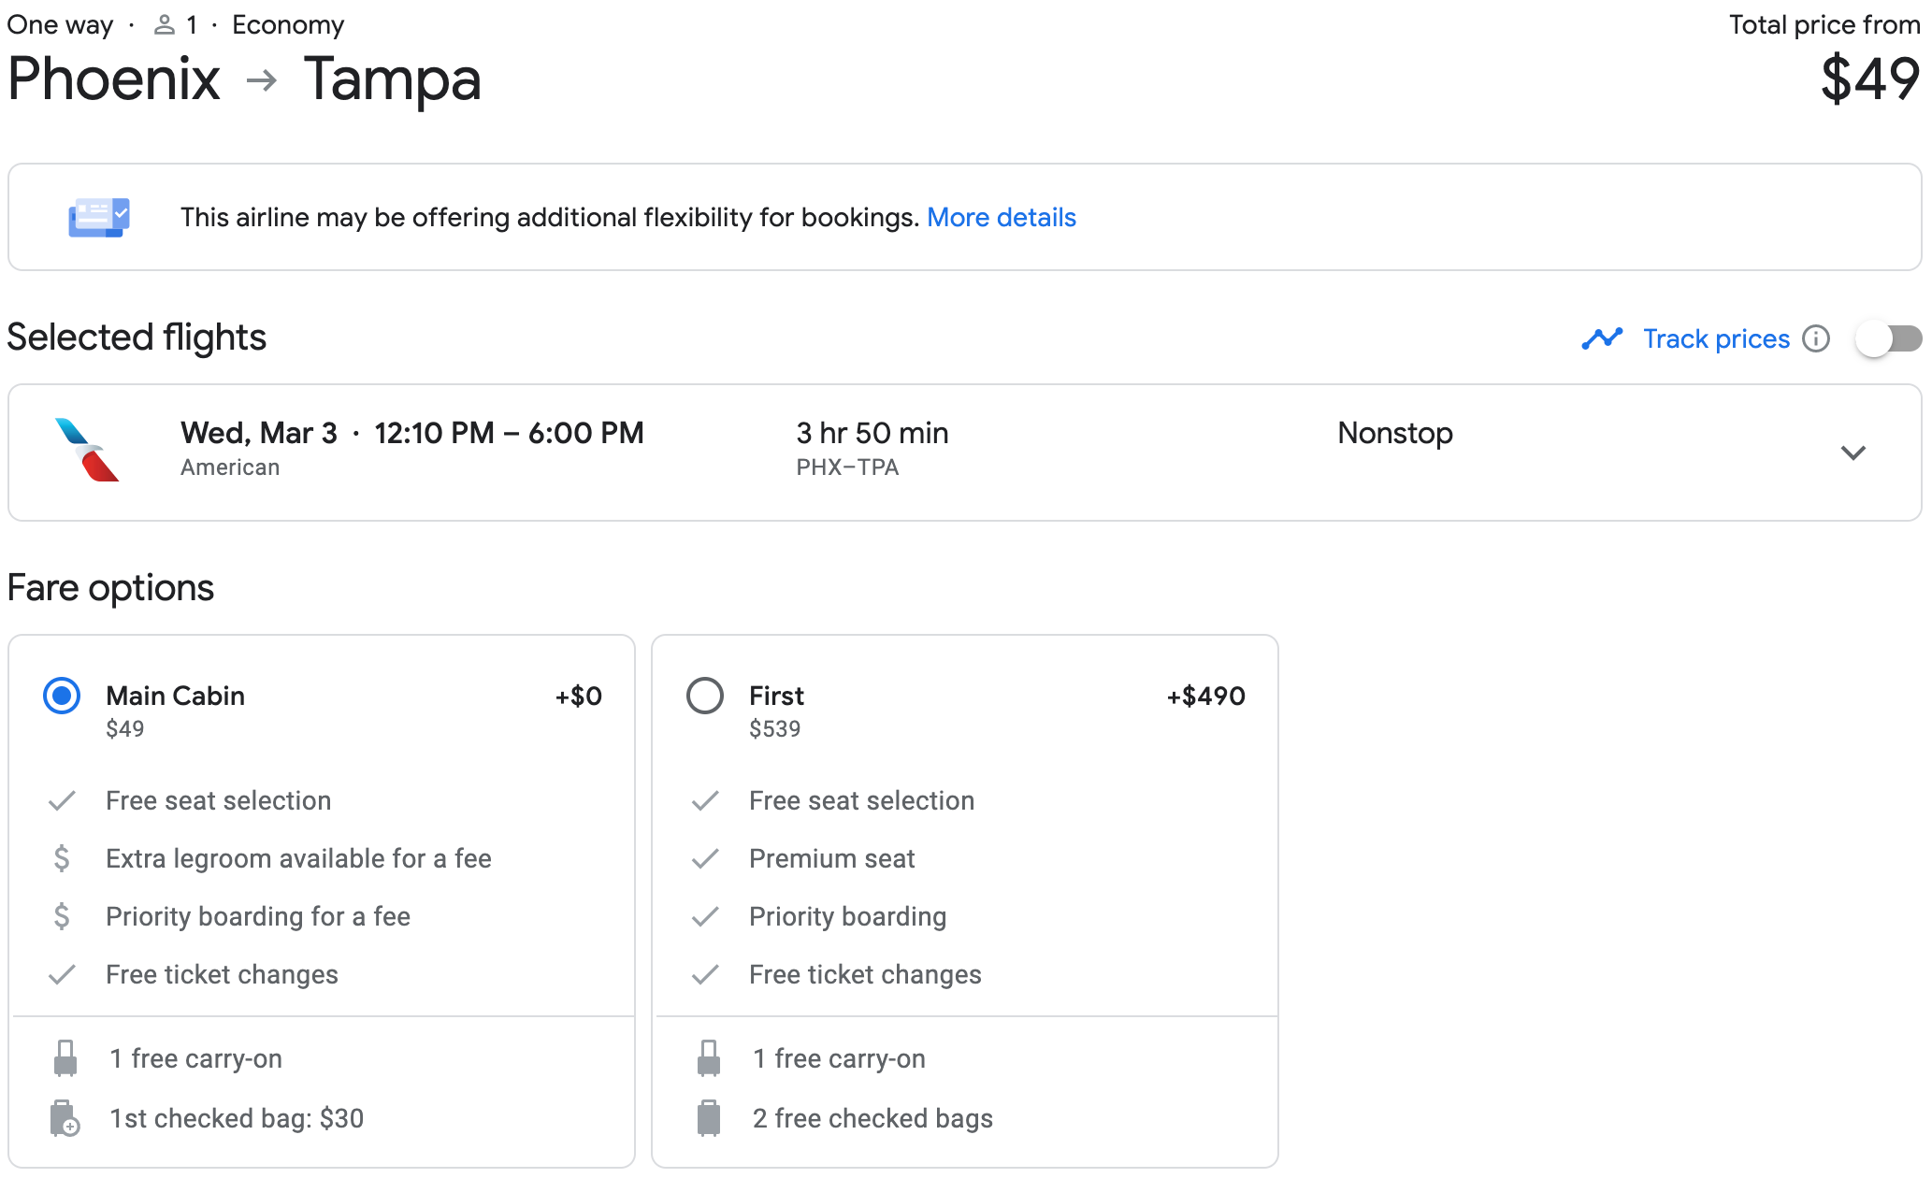
Task: Open More details flexibility link
Action: (x=1001, y=217)
